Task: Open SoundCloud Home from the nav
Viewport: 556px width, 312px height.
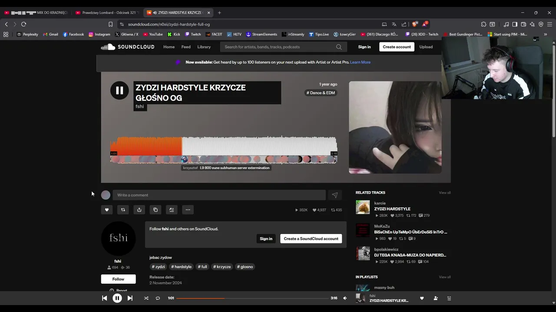Action: pos(169,47)
